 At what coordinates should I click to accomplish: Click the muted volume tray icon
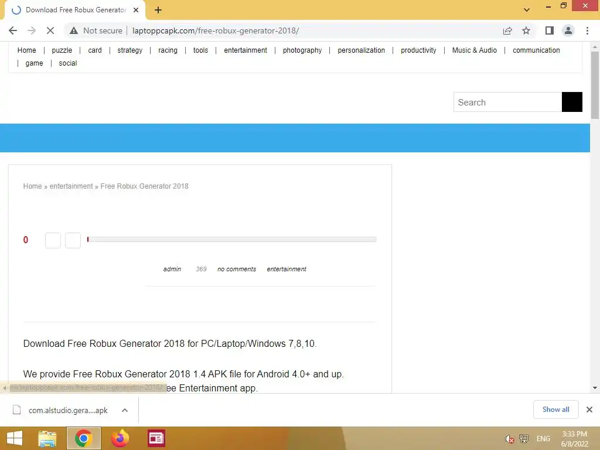pos(509,439)
